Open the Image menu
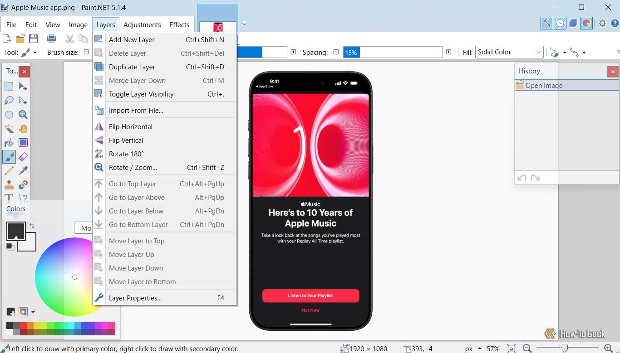 click(x=78, y=25)
